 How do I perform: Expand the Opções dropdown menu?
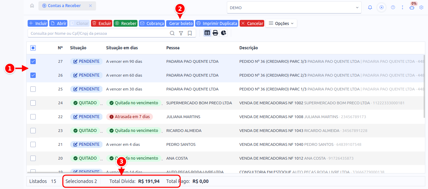click(281, 23)
